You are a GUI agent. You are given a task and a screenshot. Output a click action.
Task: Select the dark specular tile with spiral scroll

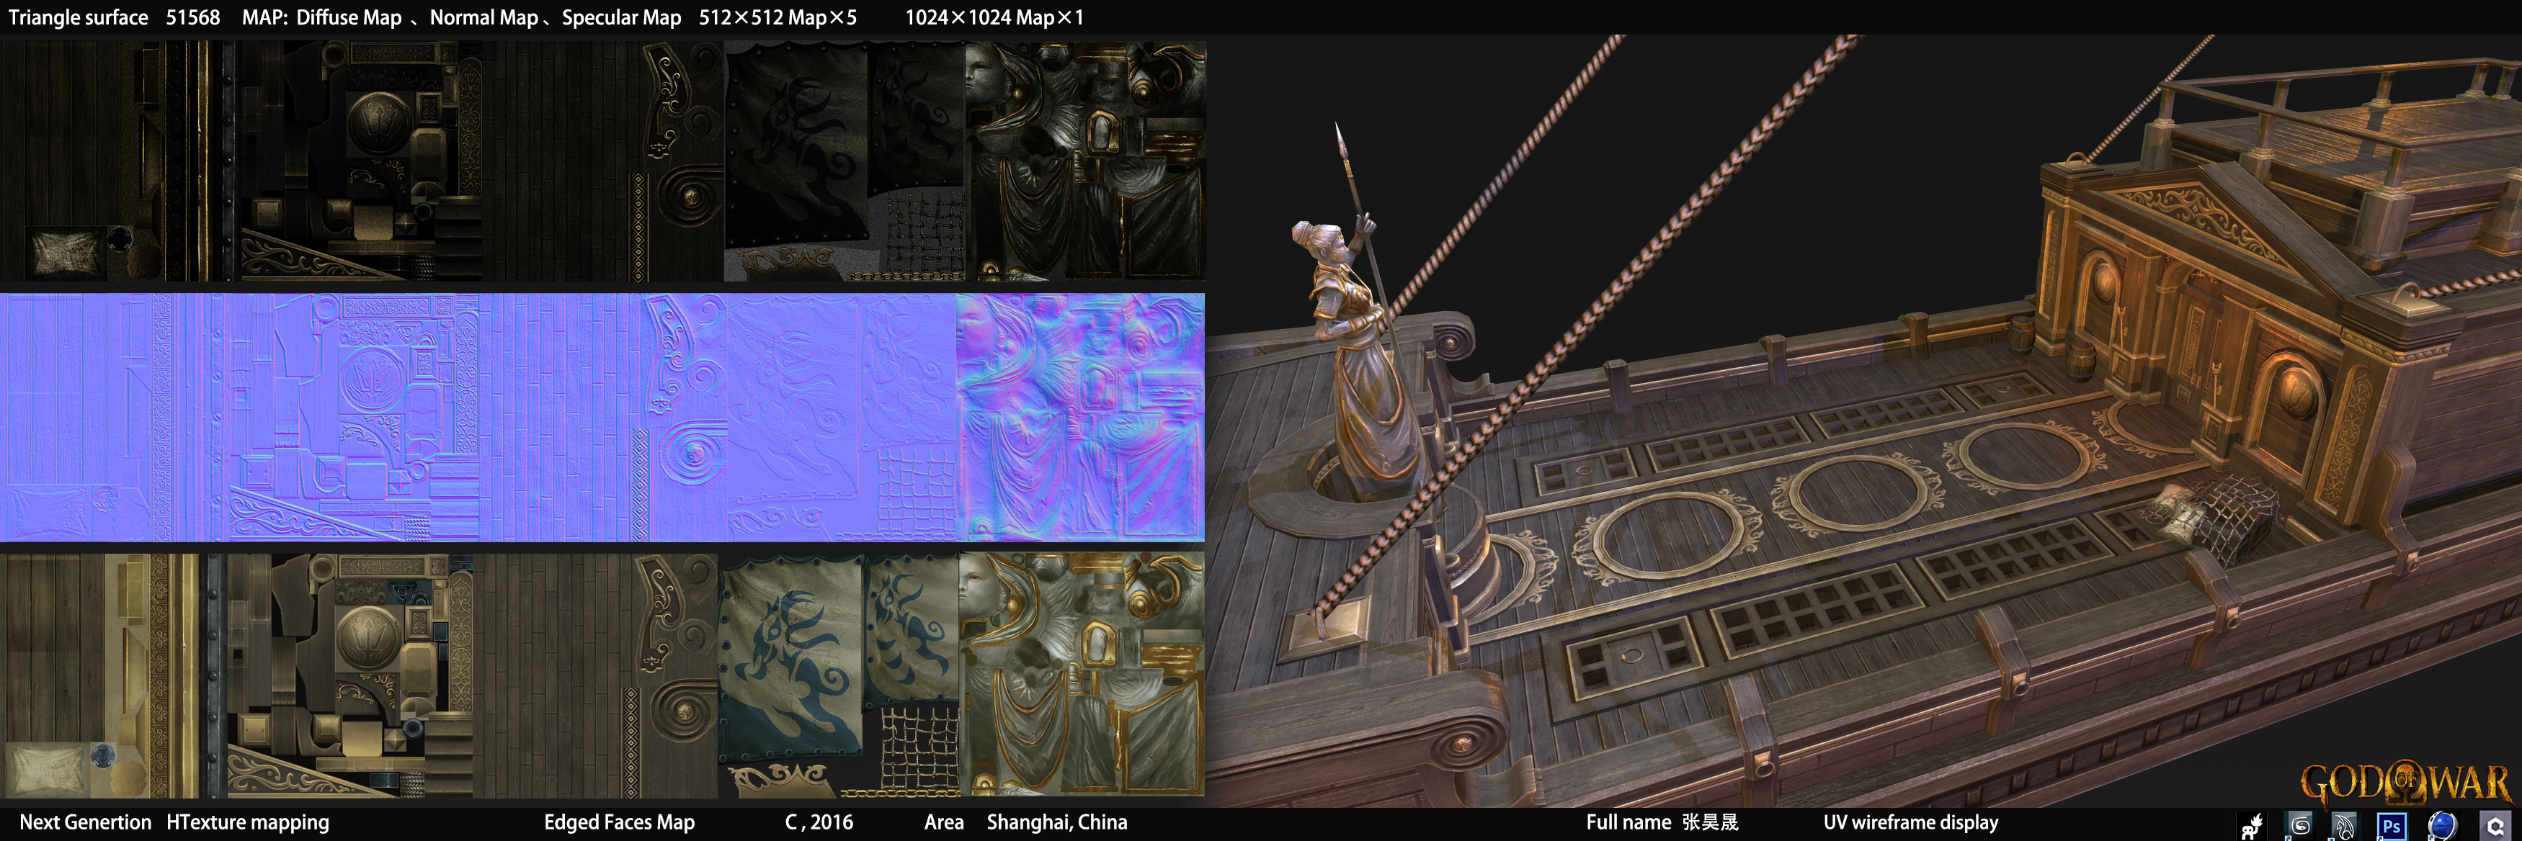(603, 161)
